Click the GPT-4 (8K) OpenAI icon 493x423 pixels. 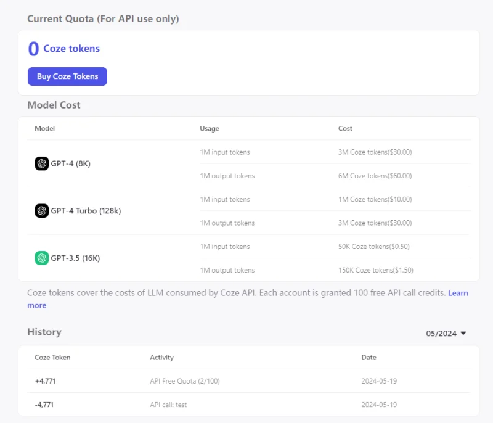click(x=41, y=163)
